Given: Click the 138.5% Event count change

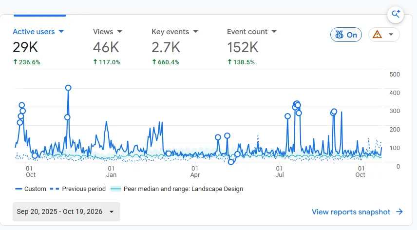Looking at the screenshot, I should 241,62.
